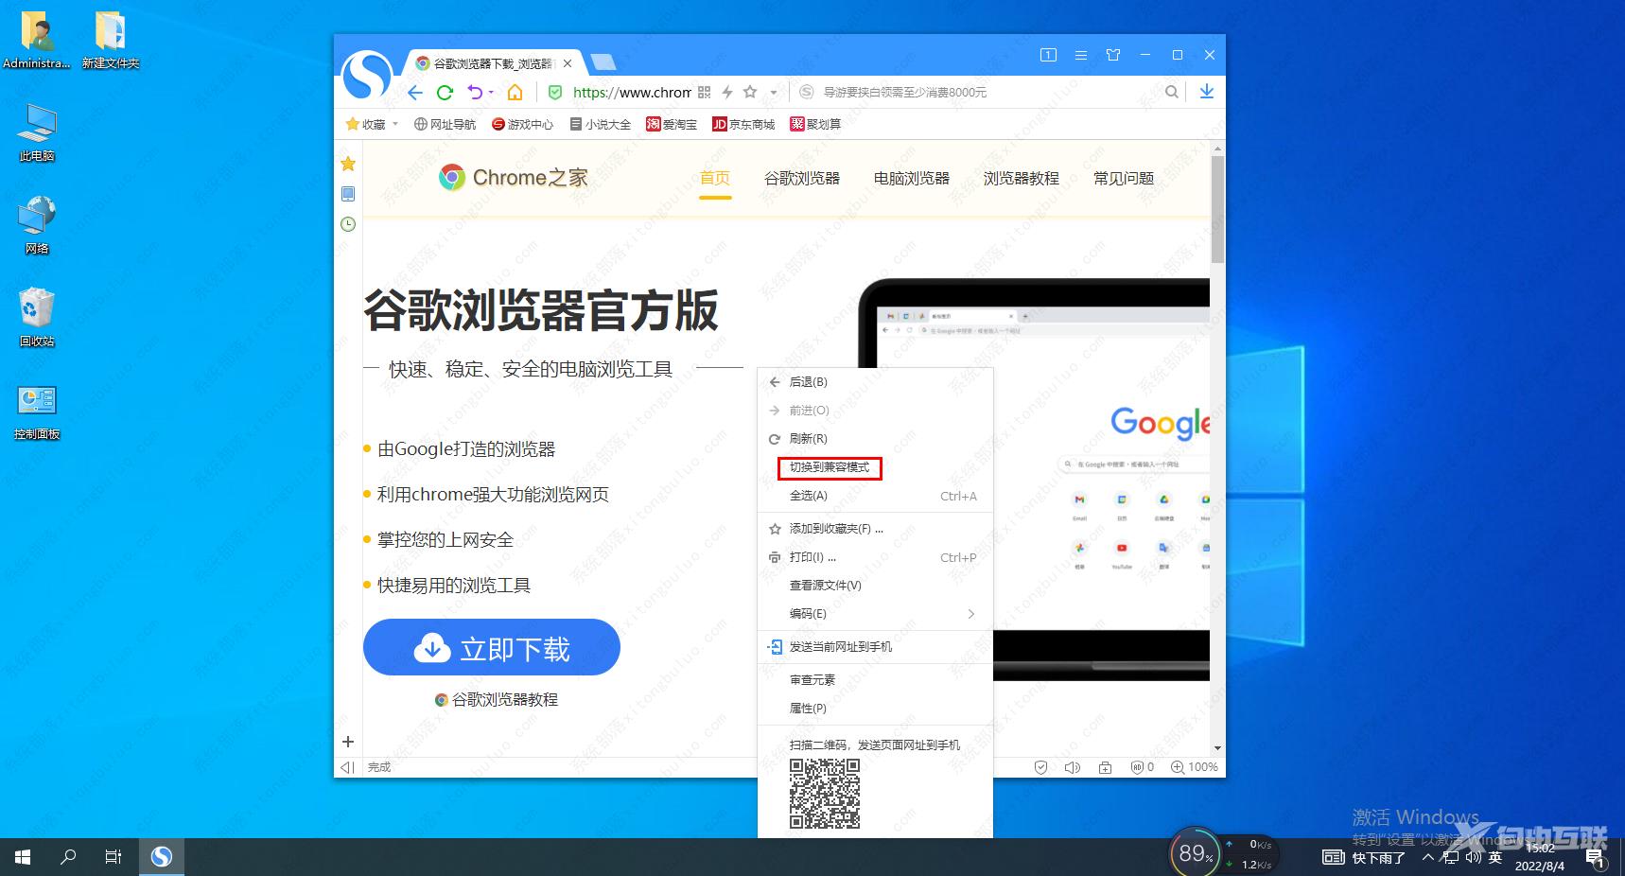Choose 打印(I) in context menu

click(875, 557)
